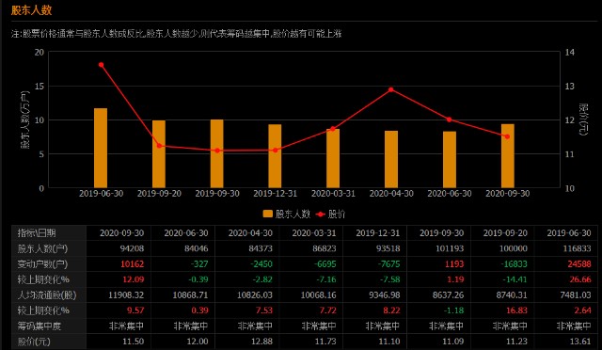Select the 2020-04-30 x-axis date label
Image resolution: width=602 pixels, height=350 pixels.
click(x=391, y=193)
